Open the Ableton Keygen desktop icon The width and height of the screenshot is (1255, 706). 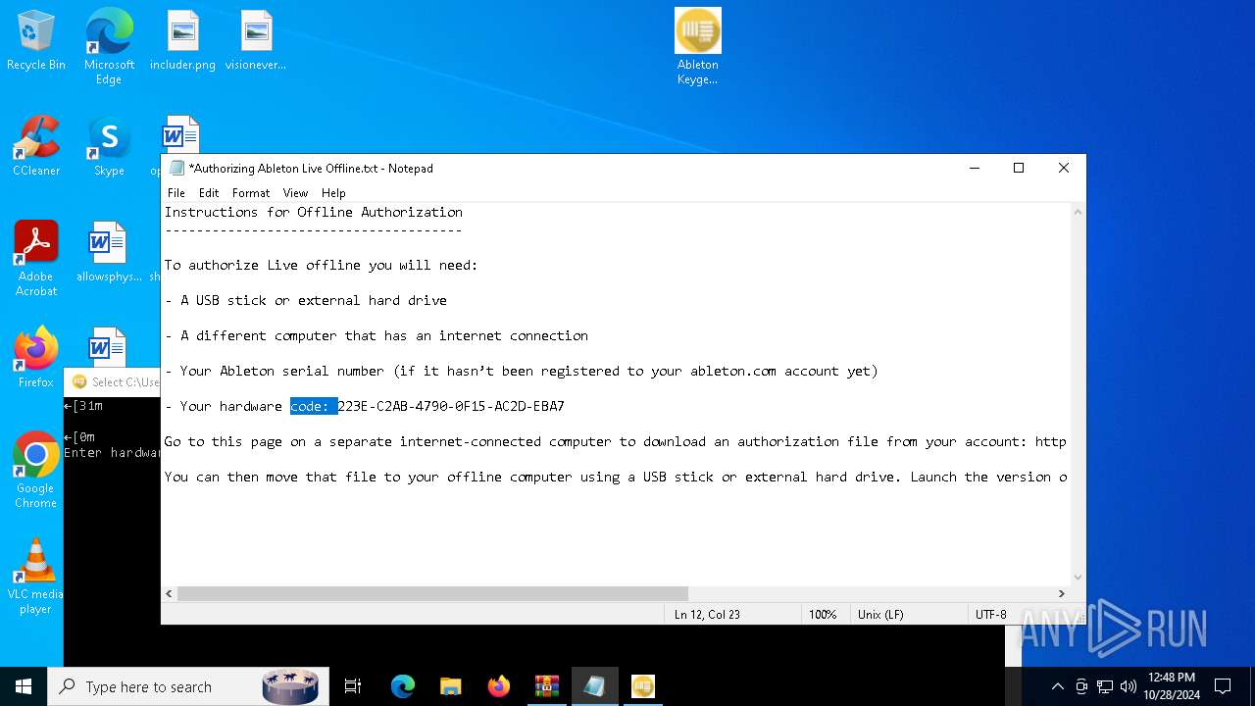pos(697,47)
